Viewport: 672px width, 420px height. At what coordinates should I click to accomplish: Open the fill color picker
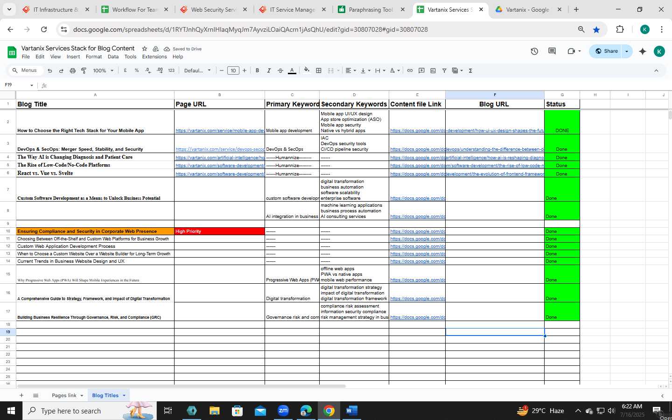click(307, 70)
